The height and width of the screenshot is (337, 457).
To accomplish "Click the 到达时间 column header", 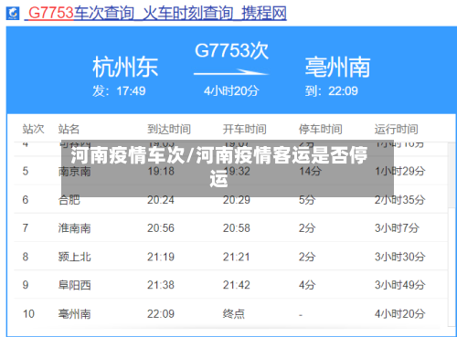I will (x=169, y=129).
